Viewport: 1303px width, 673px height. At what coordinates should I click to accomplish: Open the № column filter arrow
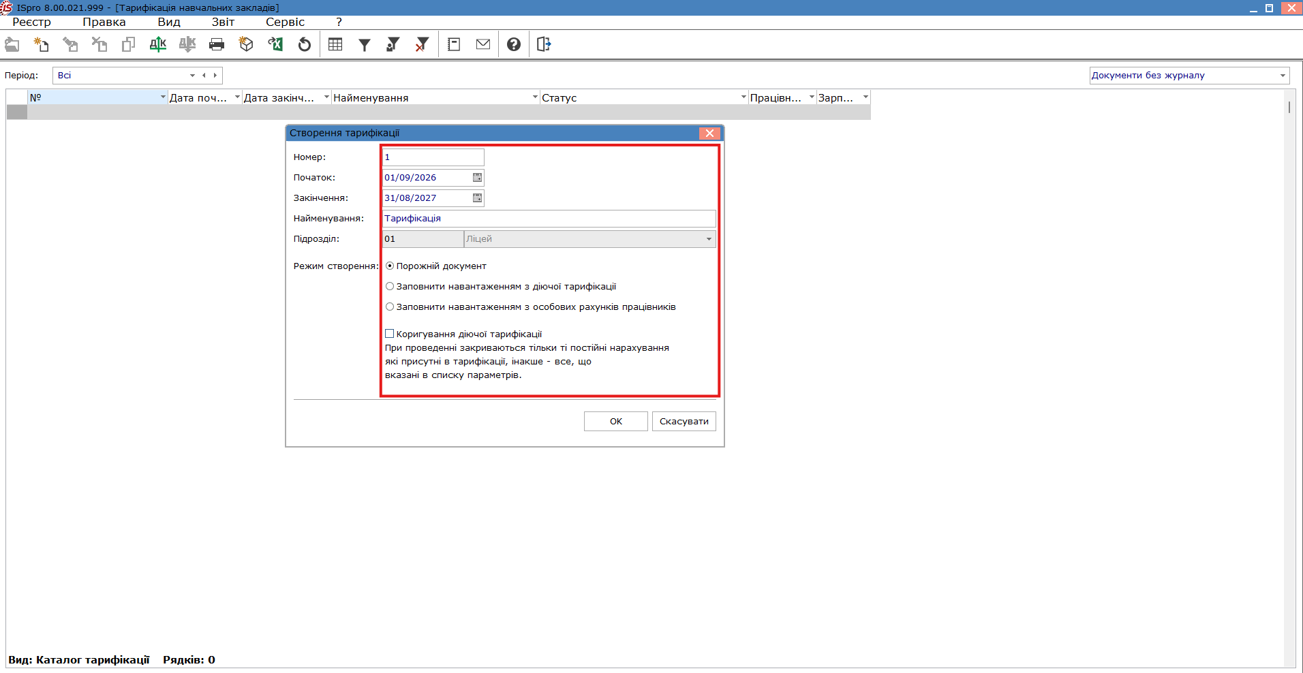point(163,97)
